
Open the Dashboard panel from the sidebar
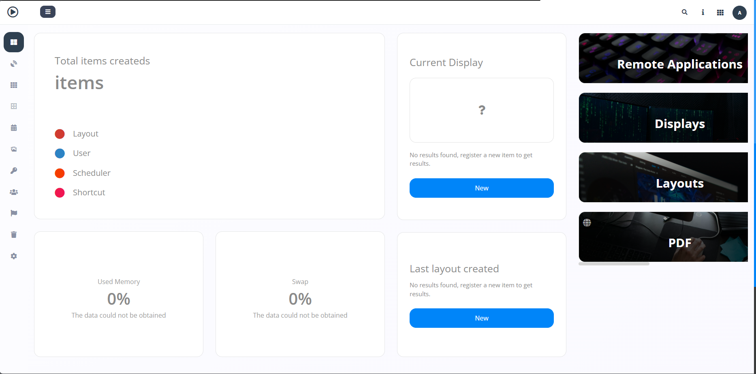13,42
